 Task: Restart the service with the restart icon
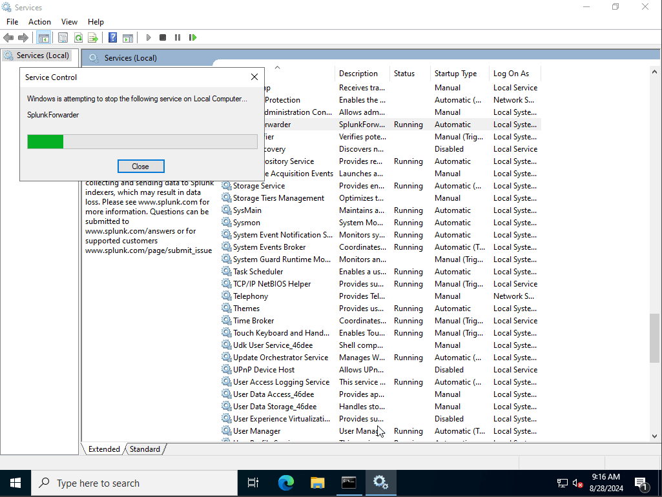[x=193, y=37]
